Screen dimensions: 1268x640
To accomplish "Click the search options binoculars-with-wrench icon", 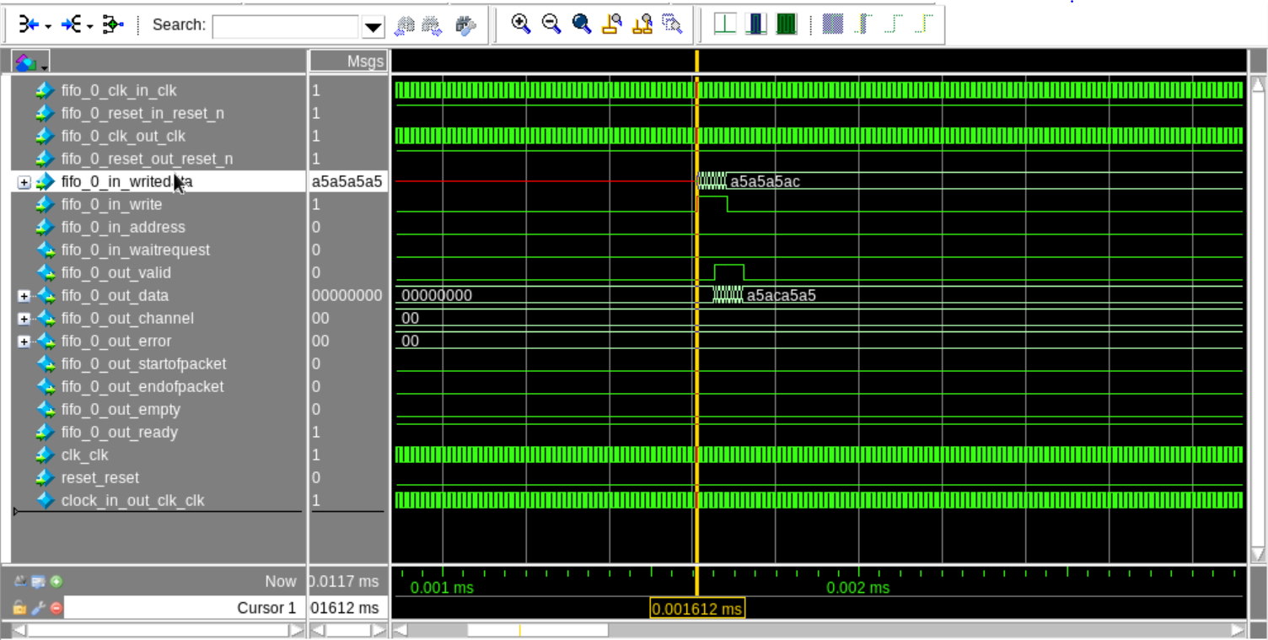I will (465, 25).
